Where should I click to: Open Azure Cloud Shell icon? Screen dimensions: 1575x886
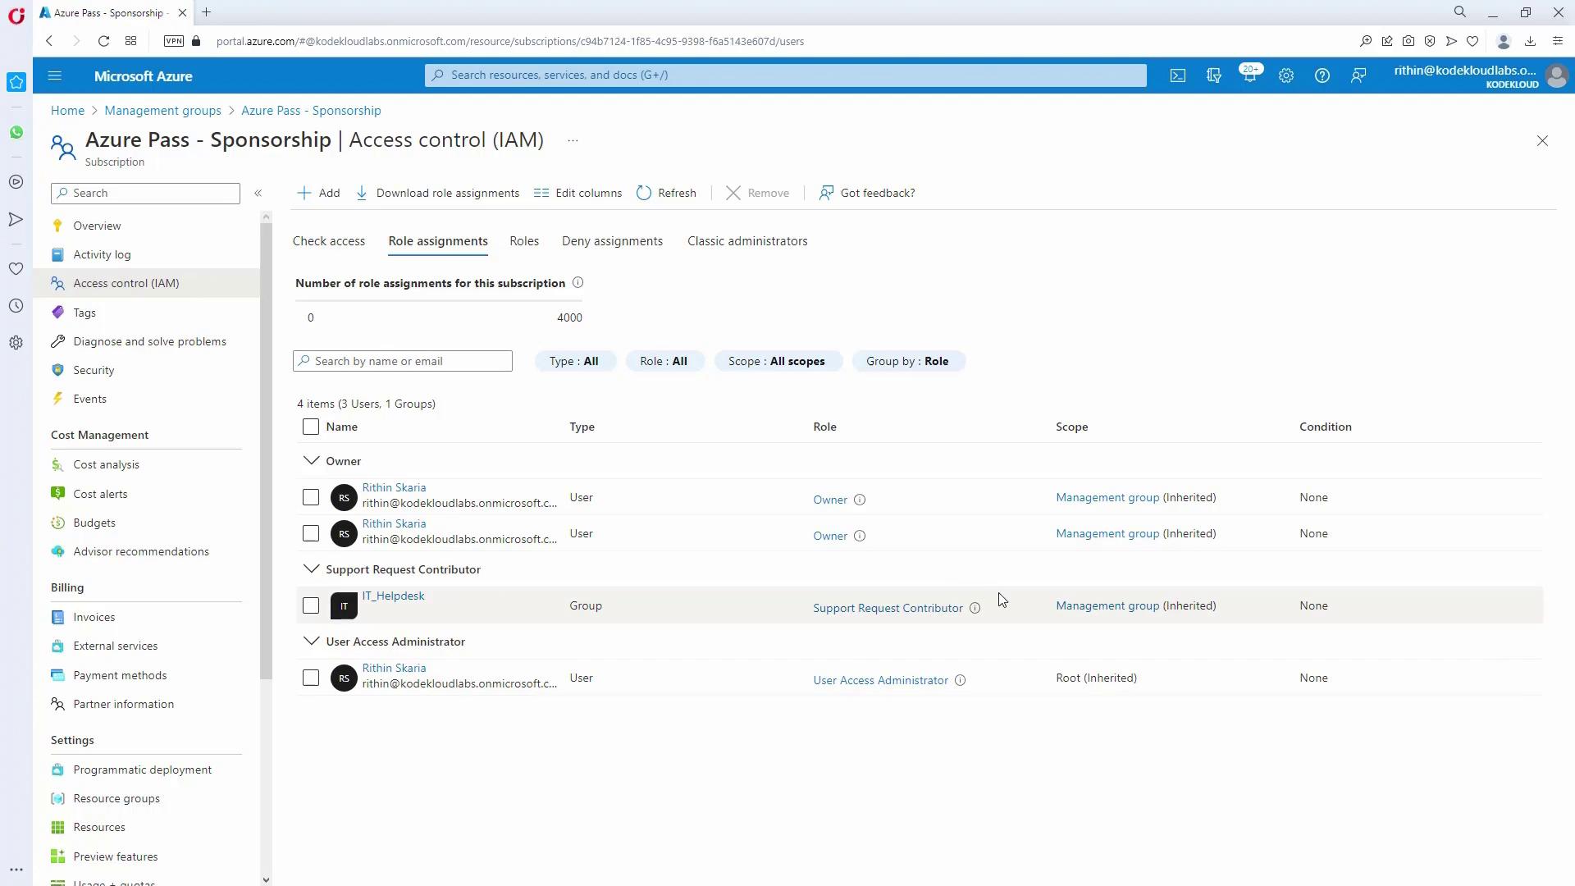1178,75
